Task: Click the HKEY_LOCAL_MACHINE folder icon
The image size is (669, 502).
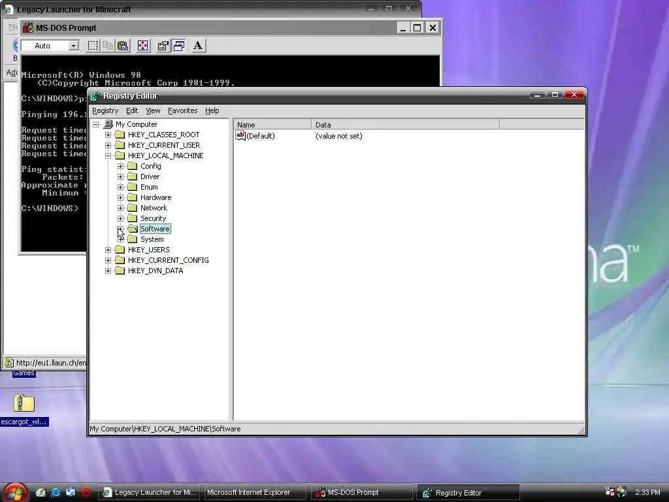Action: (120, 156)
